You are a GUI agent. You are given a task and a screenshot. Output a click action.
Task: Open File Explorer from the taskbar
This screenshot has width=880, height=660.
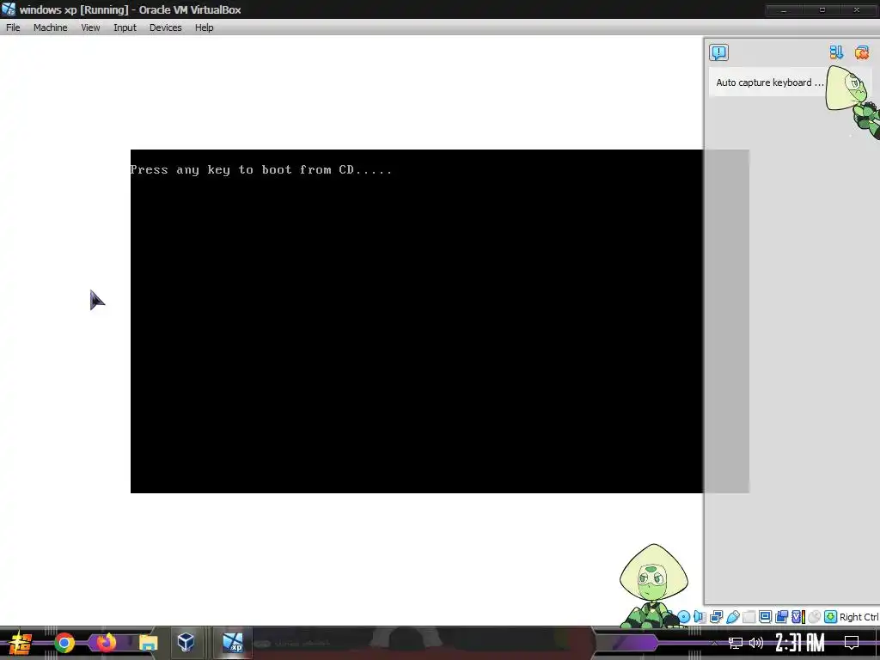coord(148,643)
